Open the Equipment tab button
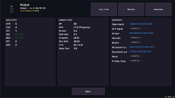The image size is (175, 98). tap(158, 9)
